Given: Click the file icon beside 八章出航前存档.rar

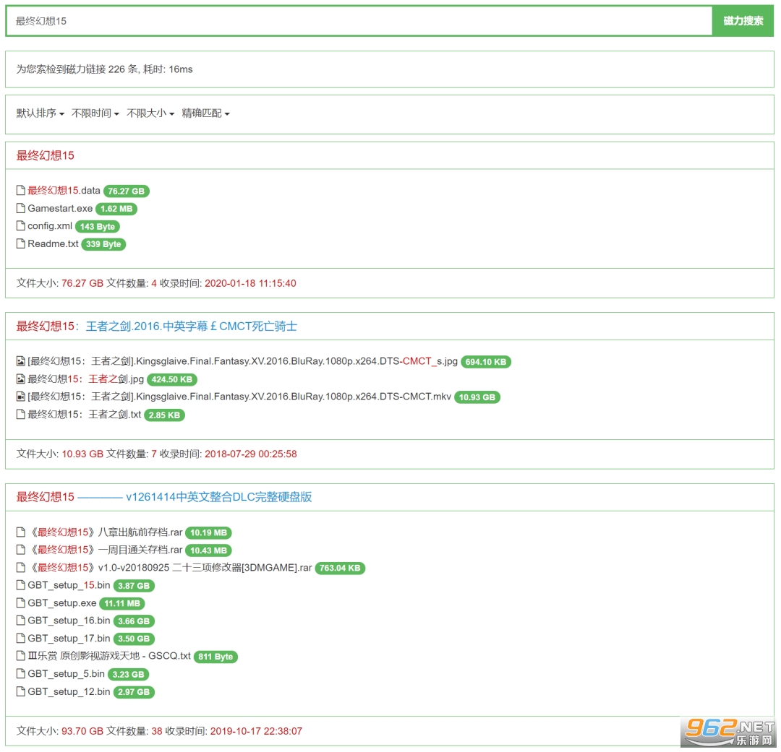Looking at the screenshot, I should (x=21, y=532).
